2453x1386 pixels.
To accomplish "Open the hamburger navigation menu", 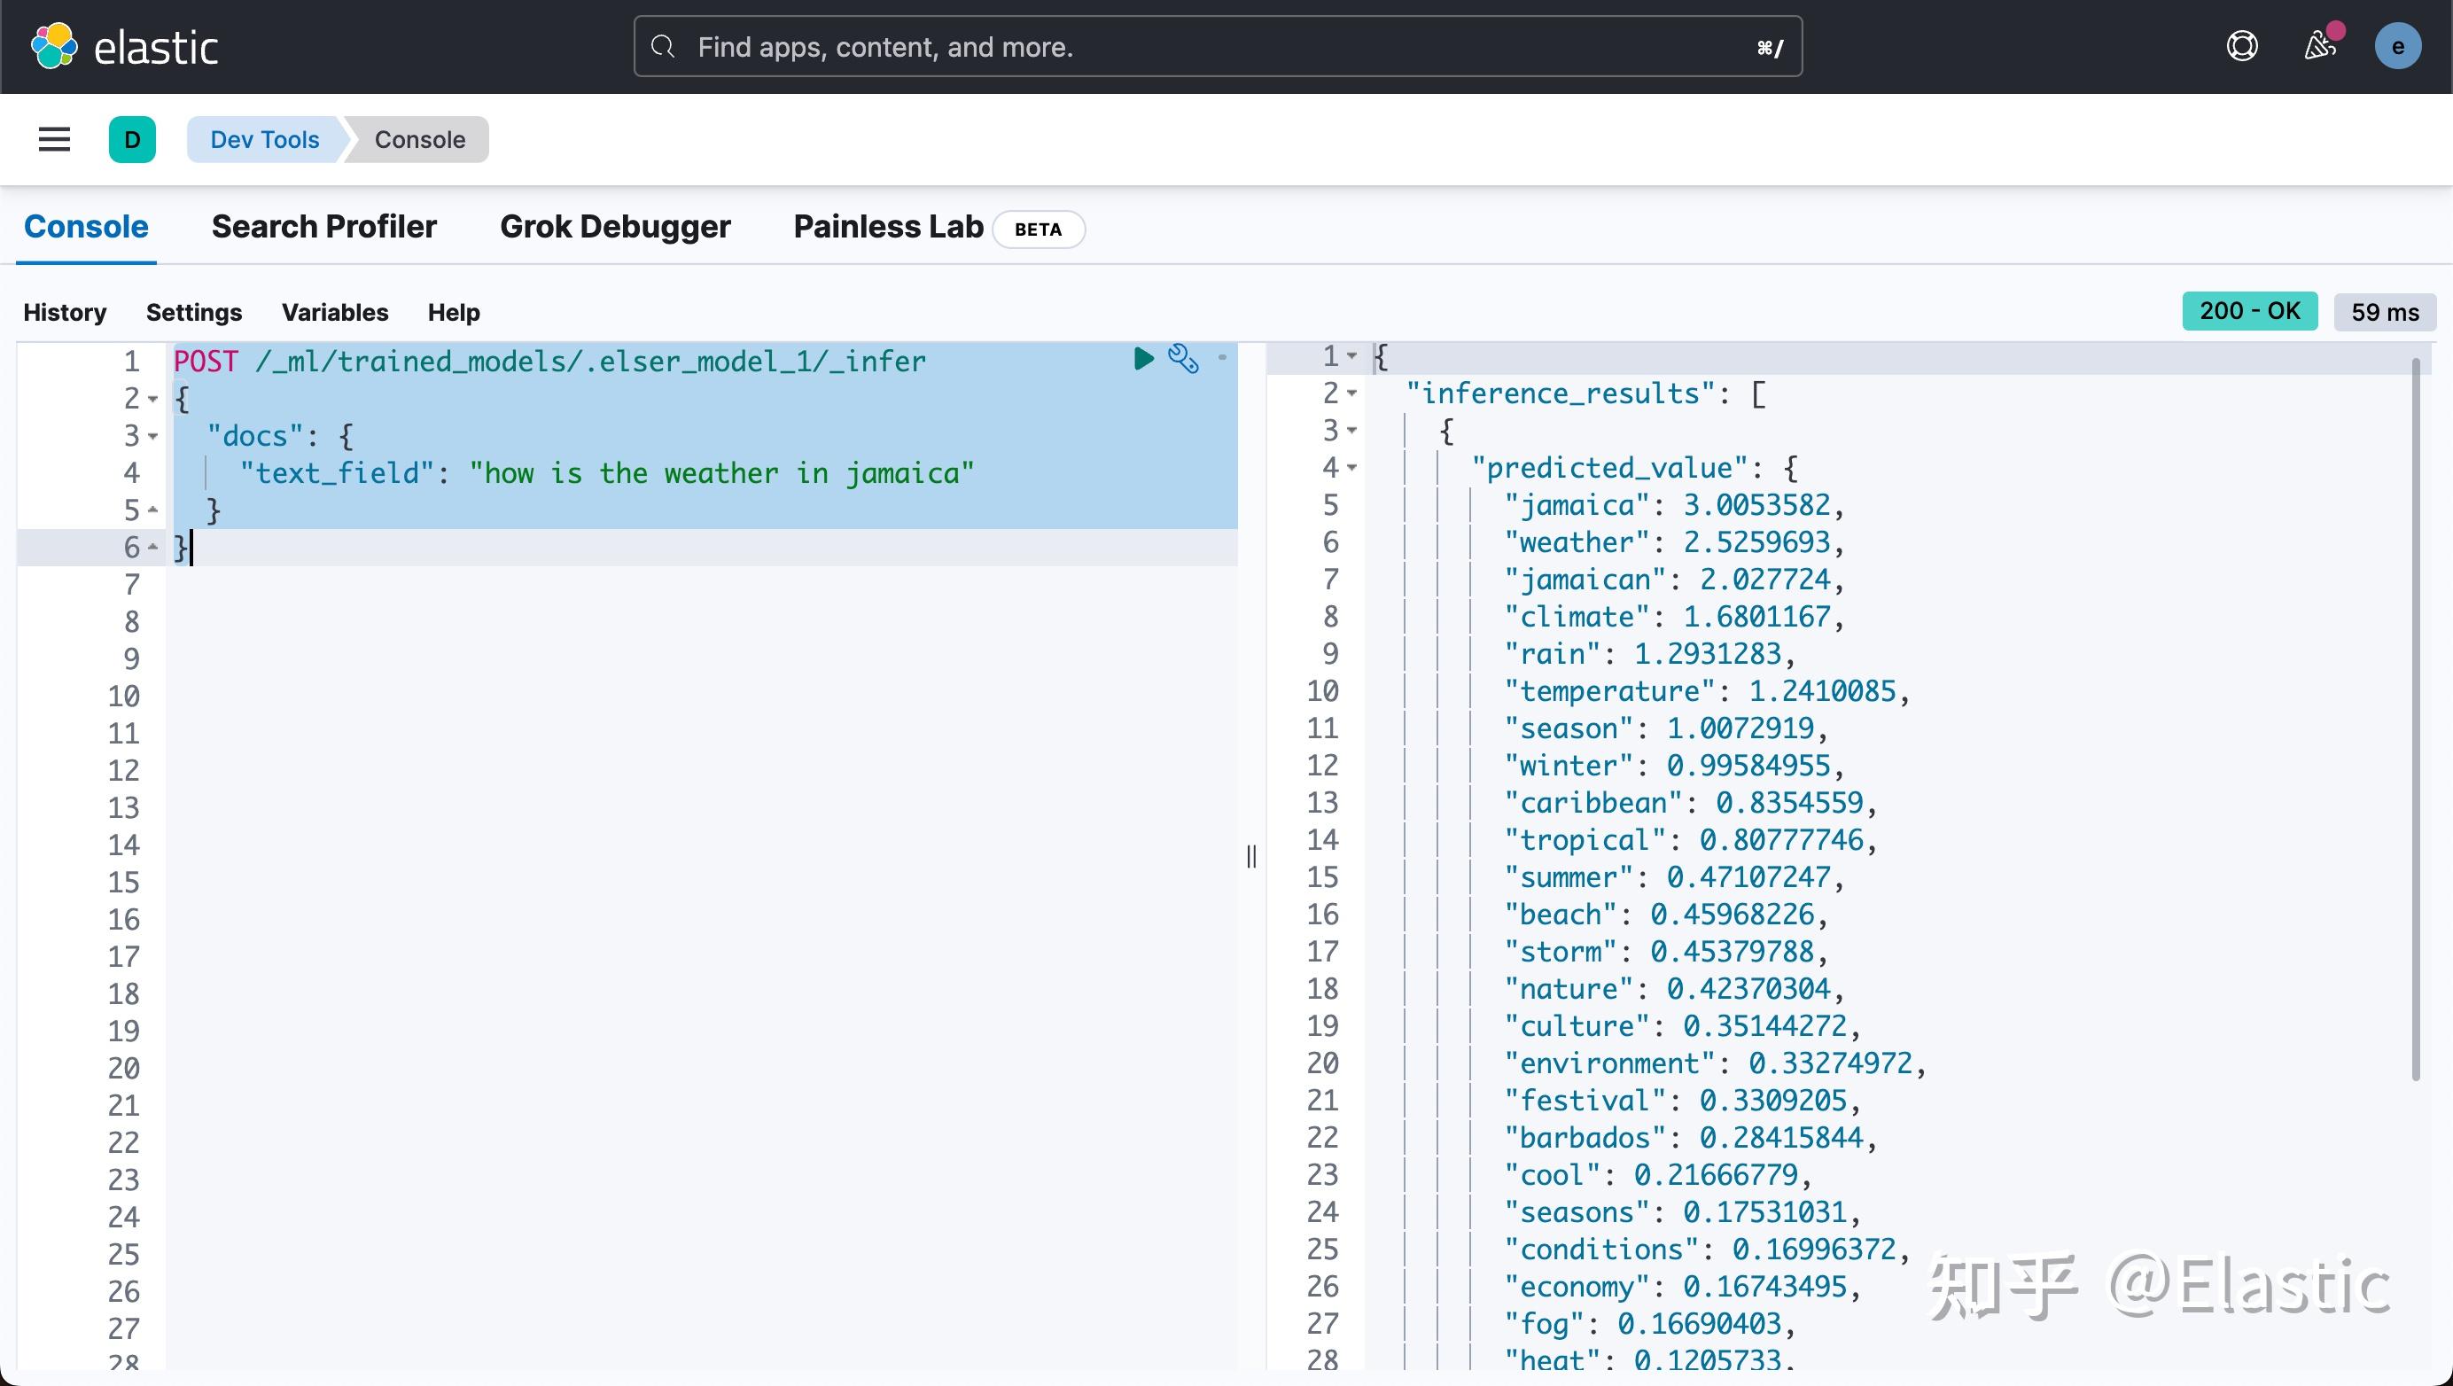I will [x=53, y=139].
